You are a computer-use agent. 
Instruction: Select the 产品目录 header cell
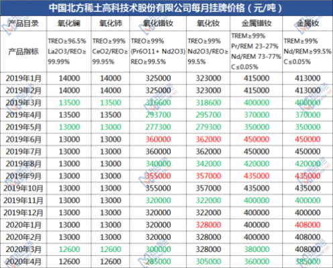(x=23, y=23)
